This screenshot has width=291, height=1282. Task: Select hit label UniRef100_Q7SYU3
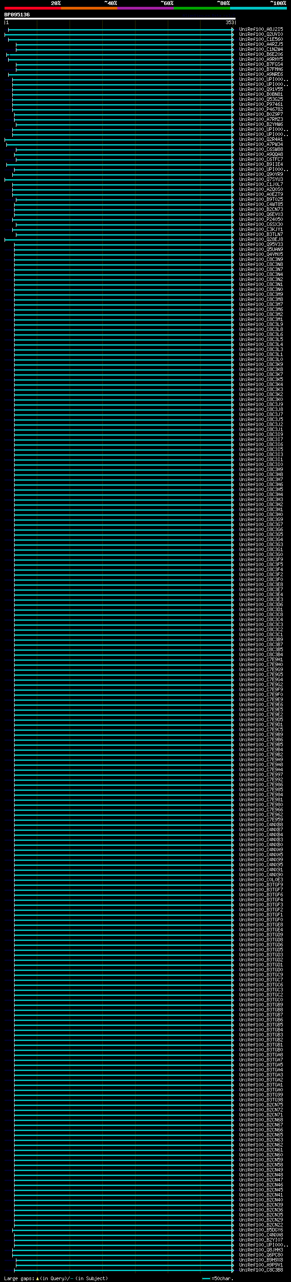pos(261,180)
